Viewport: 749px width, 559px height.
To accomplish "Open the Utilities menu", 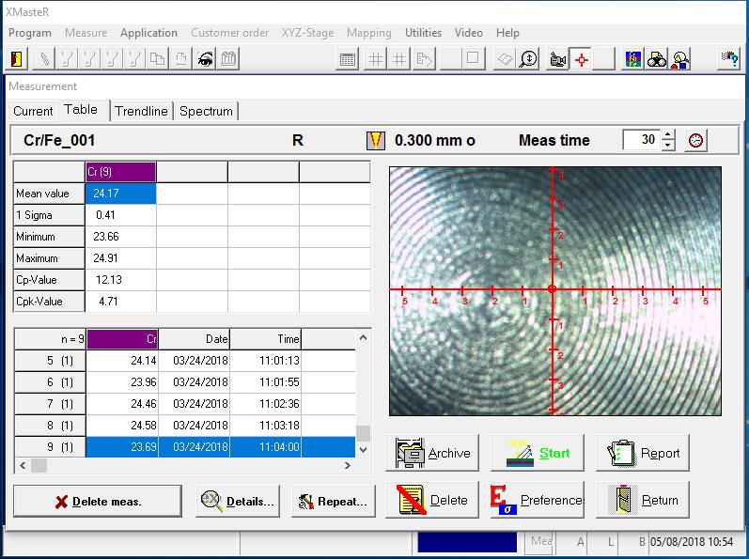I will click(x=423, y=33).
